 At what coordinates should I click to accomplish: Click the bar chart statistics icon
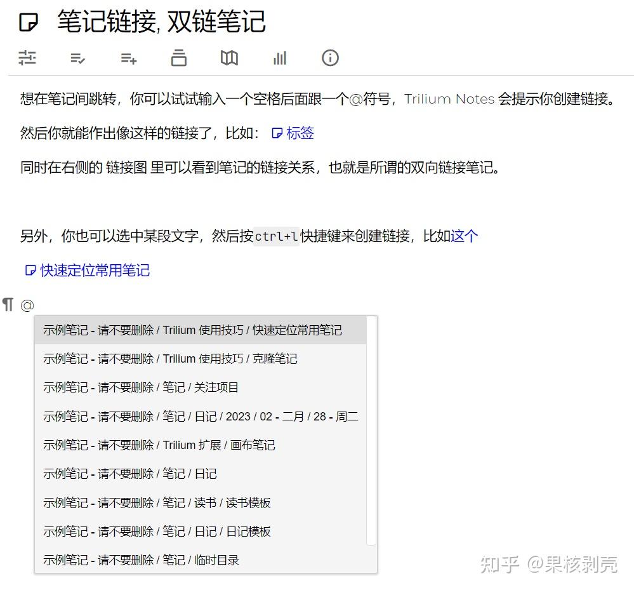279,58
